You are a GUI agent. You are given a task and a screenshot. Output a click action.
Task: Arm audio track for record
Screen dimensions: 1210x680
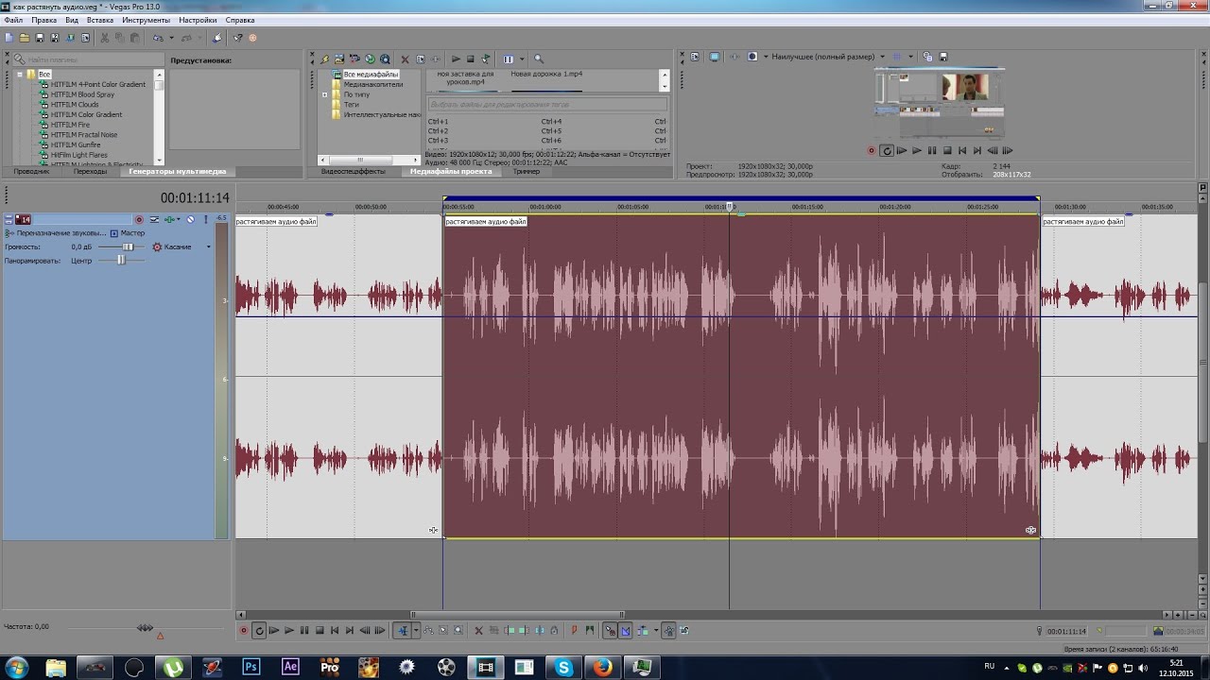(x=139, y=219)
